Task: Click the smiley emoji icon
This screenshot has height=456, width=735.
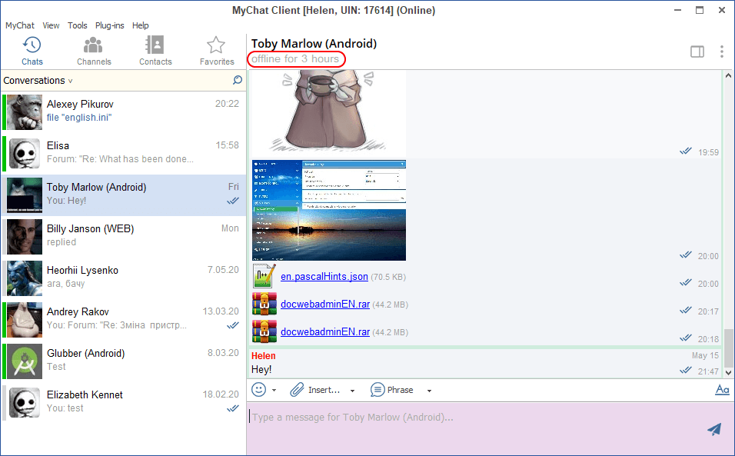Action: (260, 390)
